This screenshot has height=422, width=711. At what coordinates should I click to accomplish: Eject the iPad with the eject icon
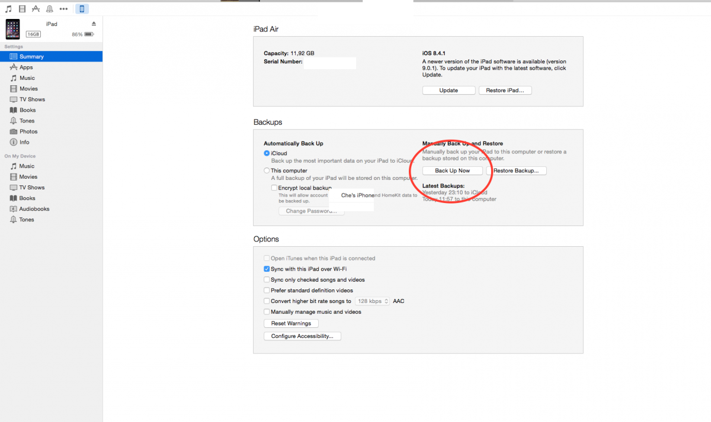click(x=94, y=24)
